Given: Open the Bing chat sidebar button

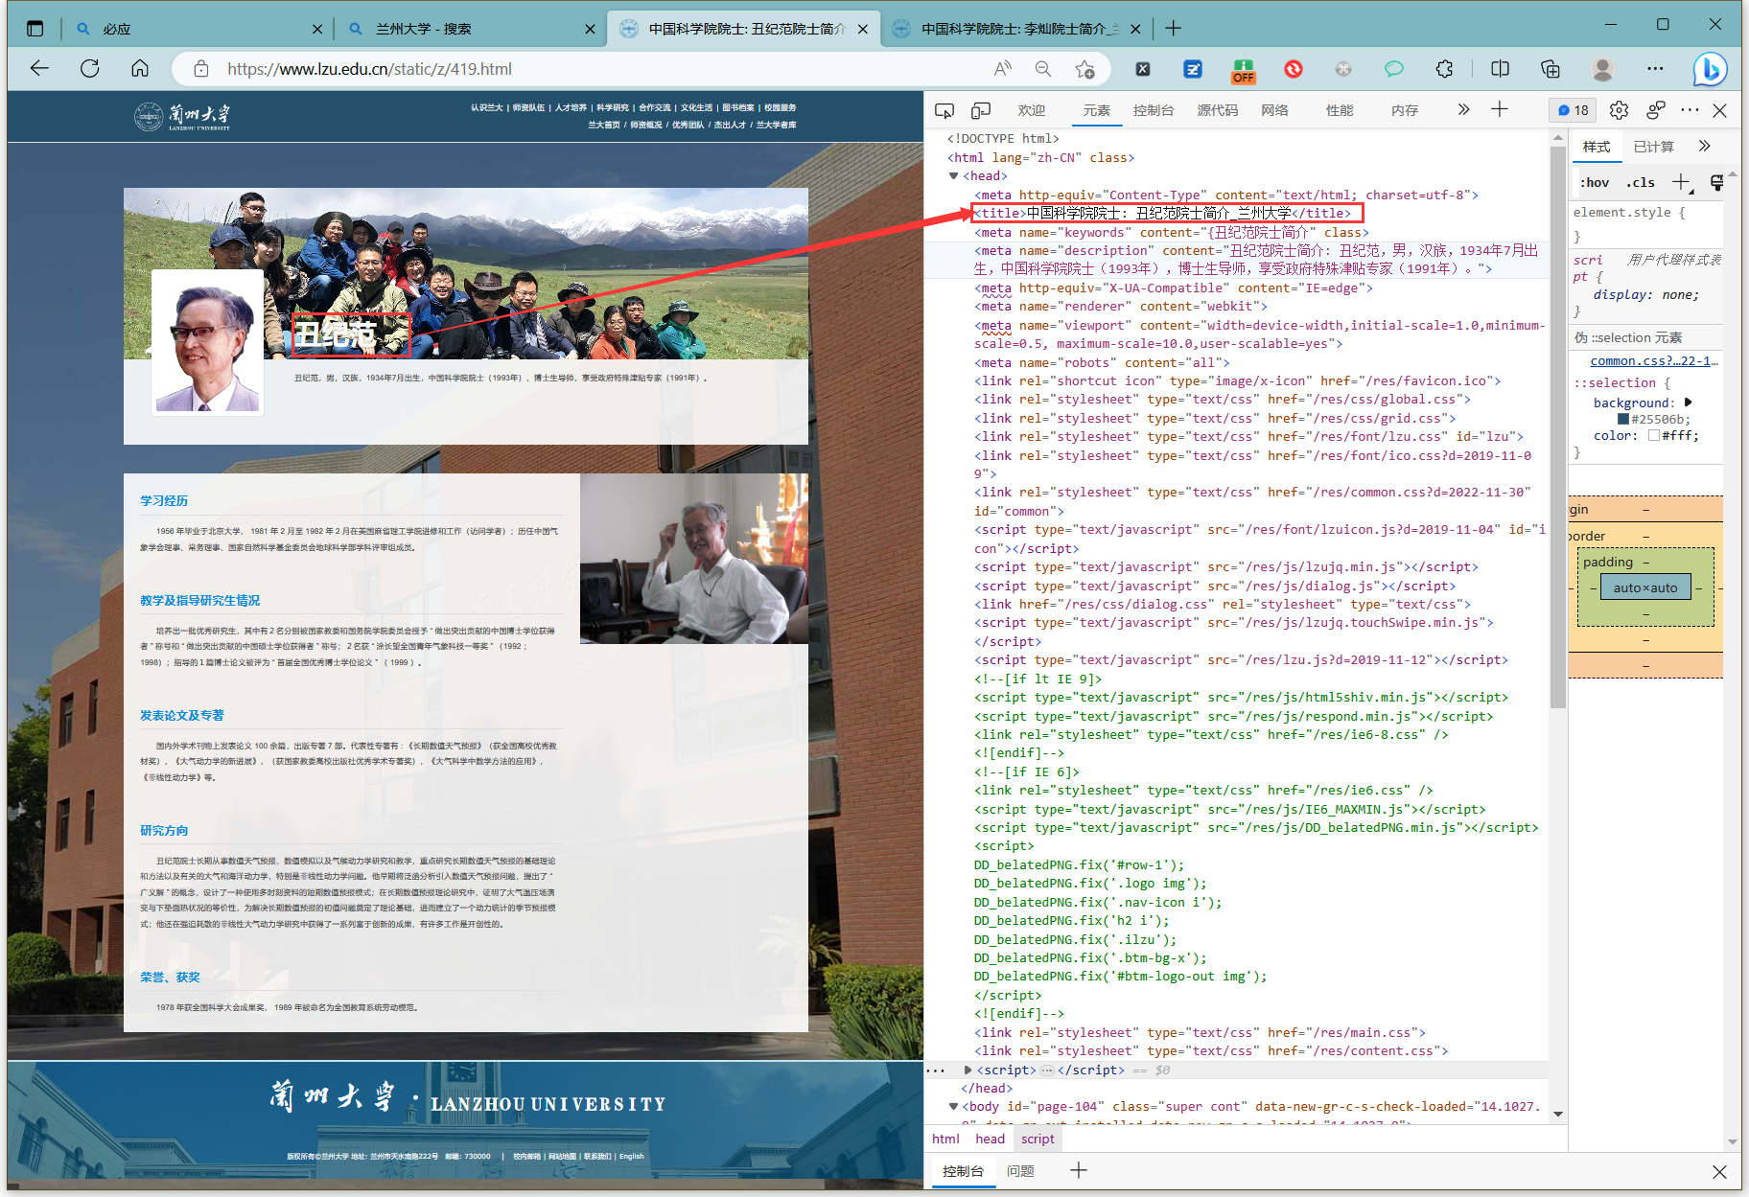Looking at the screenshot, I should click(1710, 69).
